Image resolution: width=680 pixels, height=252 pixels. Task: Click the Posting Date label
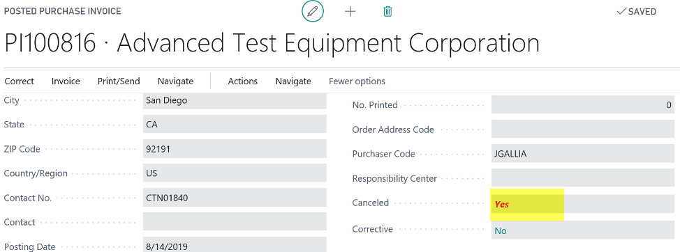[29, 247]
